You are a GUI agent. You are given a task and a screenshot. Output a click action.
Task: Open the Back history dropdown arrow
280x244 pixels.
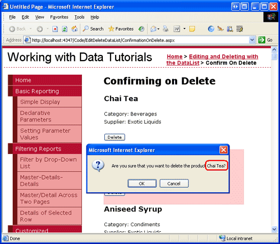click(x=31, y=28)
